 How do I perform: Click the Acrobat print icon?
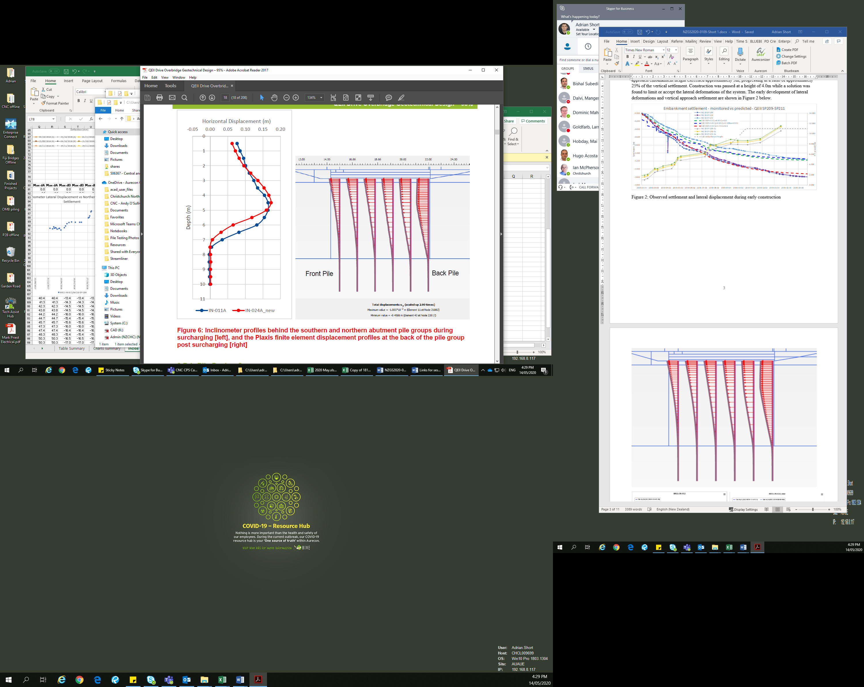(x=160, y=97)
